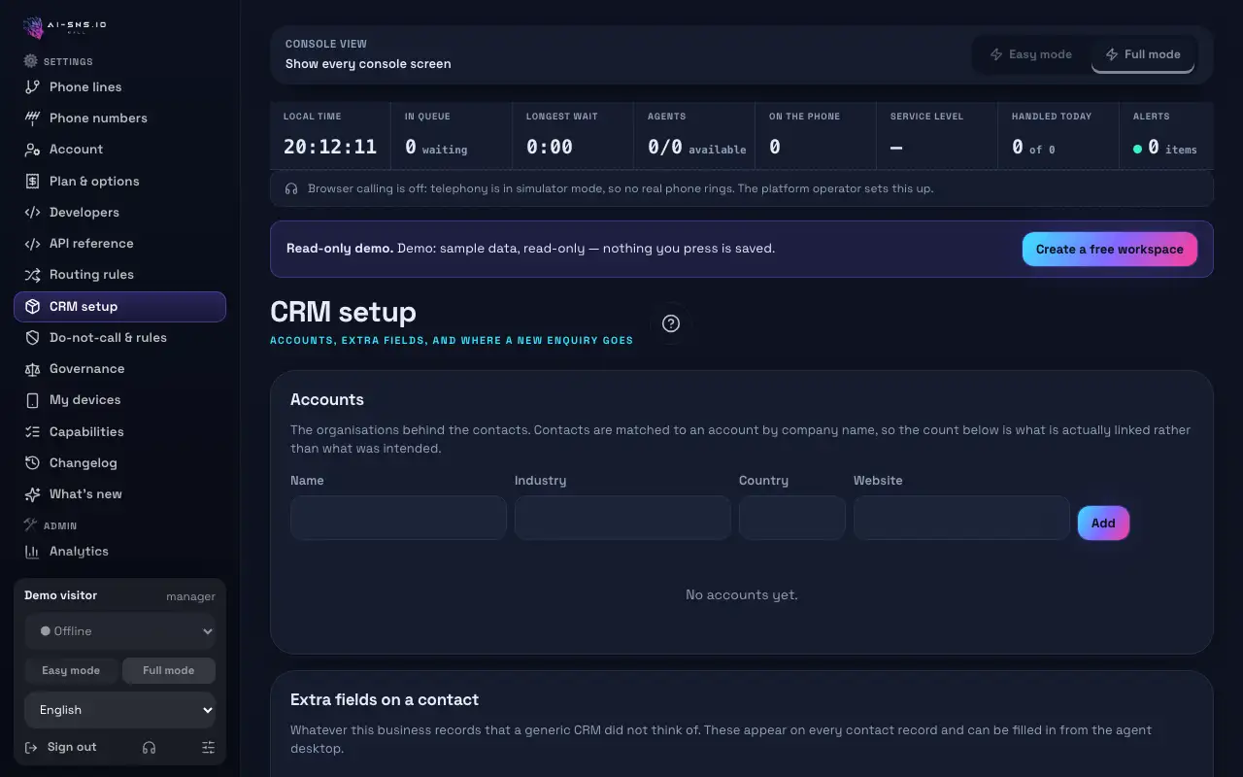The height and width of the screenshot is (777, 1243).
Task: Focus the Country input field
Action: [792, 518]
